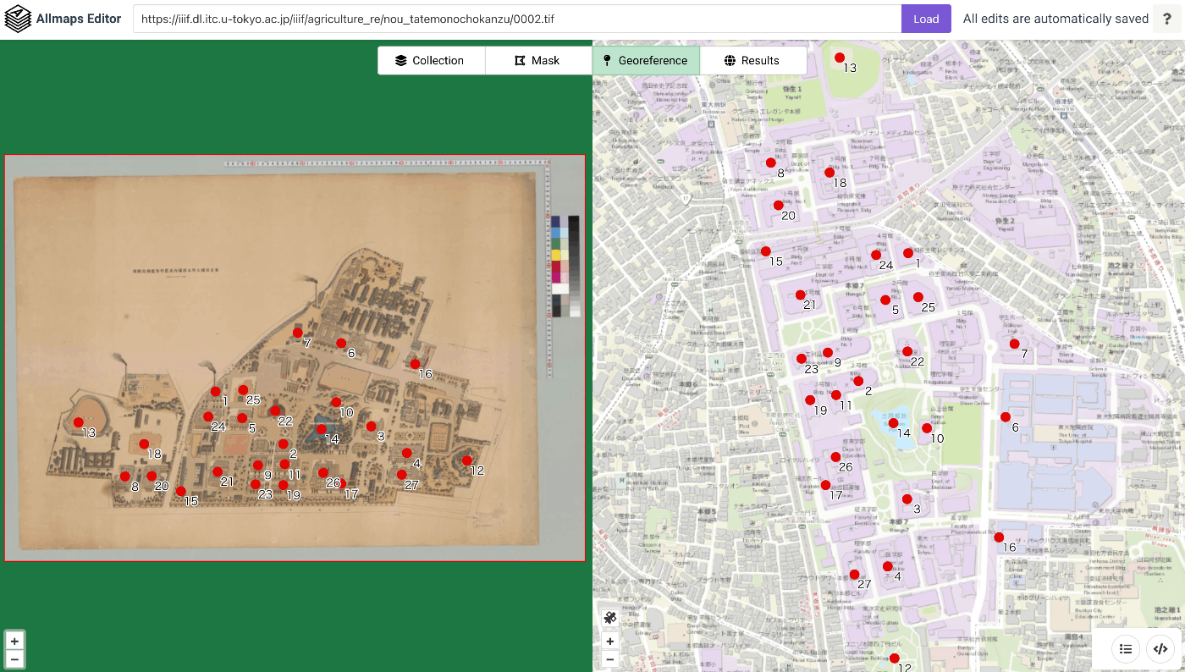1185x672 pixels.
Task: Pick marker 26 on the modern street map
Action: tap(835, 457)
